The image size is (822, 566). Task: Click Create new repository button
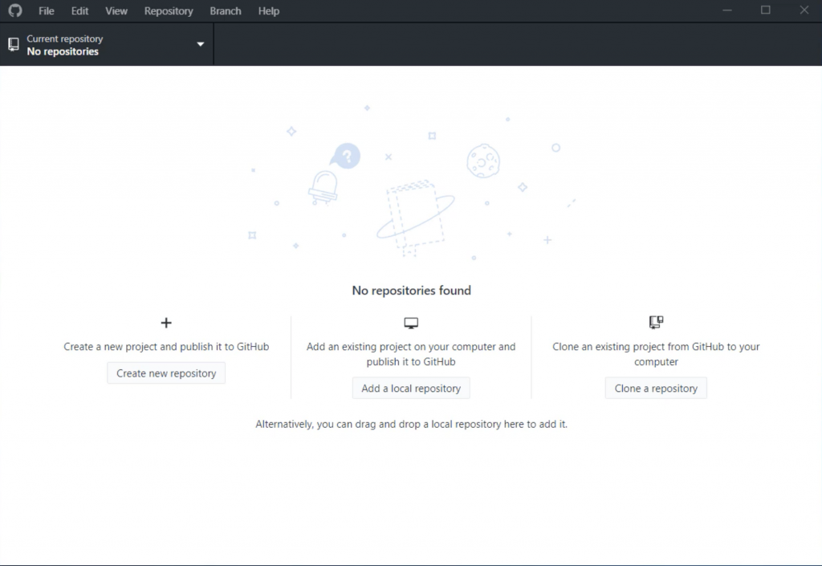pyautogui.click(x=166, y=373)
